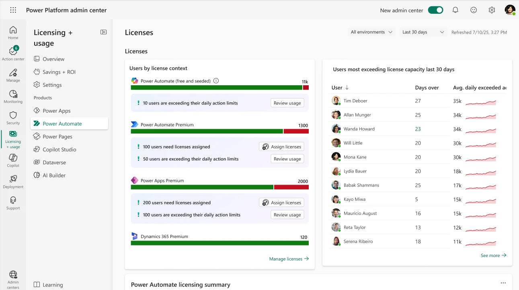Select Power Automate under Products
The height and width of the screenshot is (290, 519).
coord(69,123)
